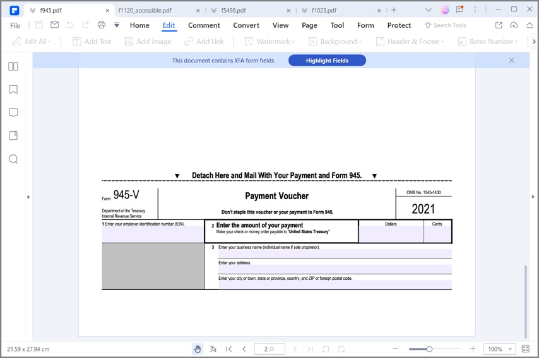Click the Email envelope icon
The height and width of the screenshot is (358, 539).
tap(54, 25)
